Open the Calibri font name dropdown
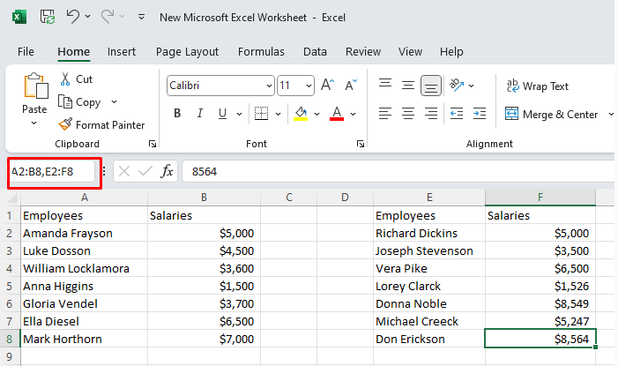 [x=268, y=86]
